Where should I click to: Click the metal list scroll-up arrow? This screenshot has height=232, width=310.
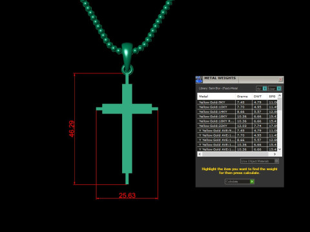coord(280,95)
